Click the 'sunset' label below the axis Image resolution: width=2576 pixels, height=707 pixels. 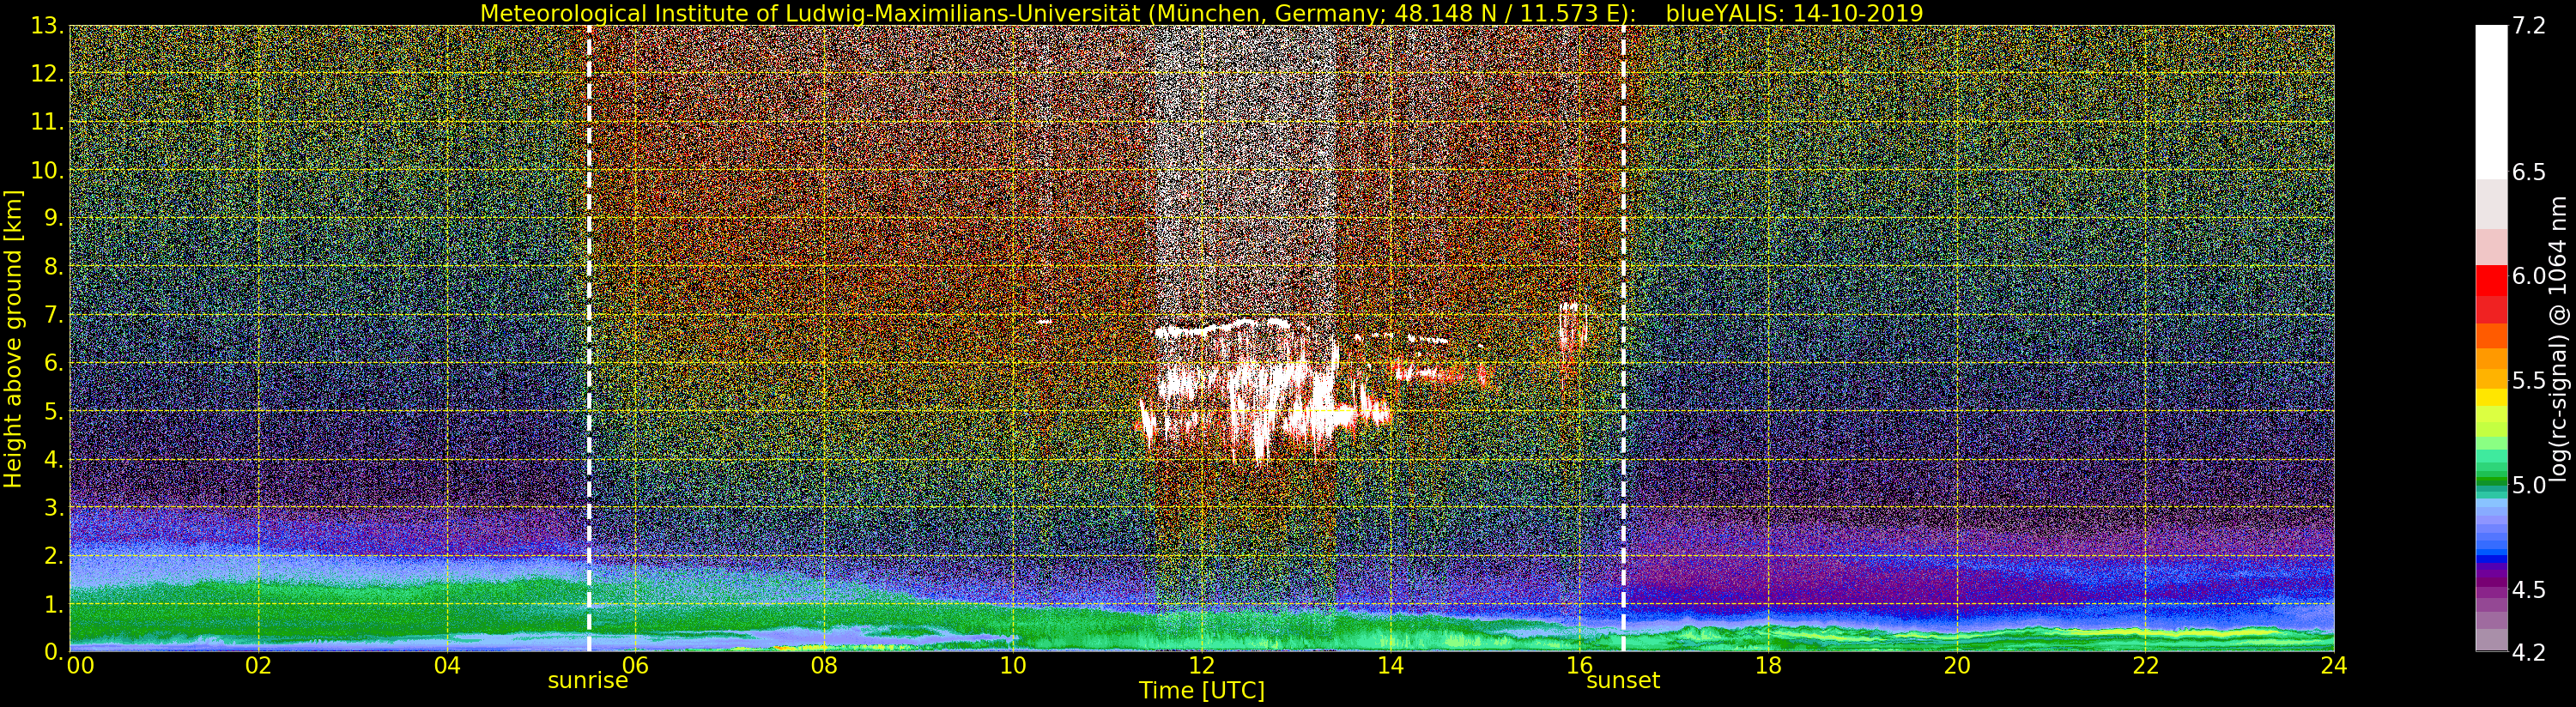(1623, 681)
